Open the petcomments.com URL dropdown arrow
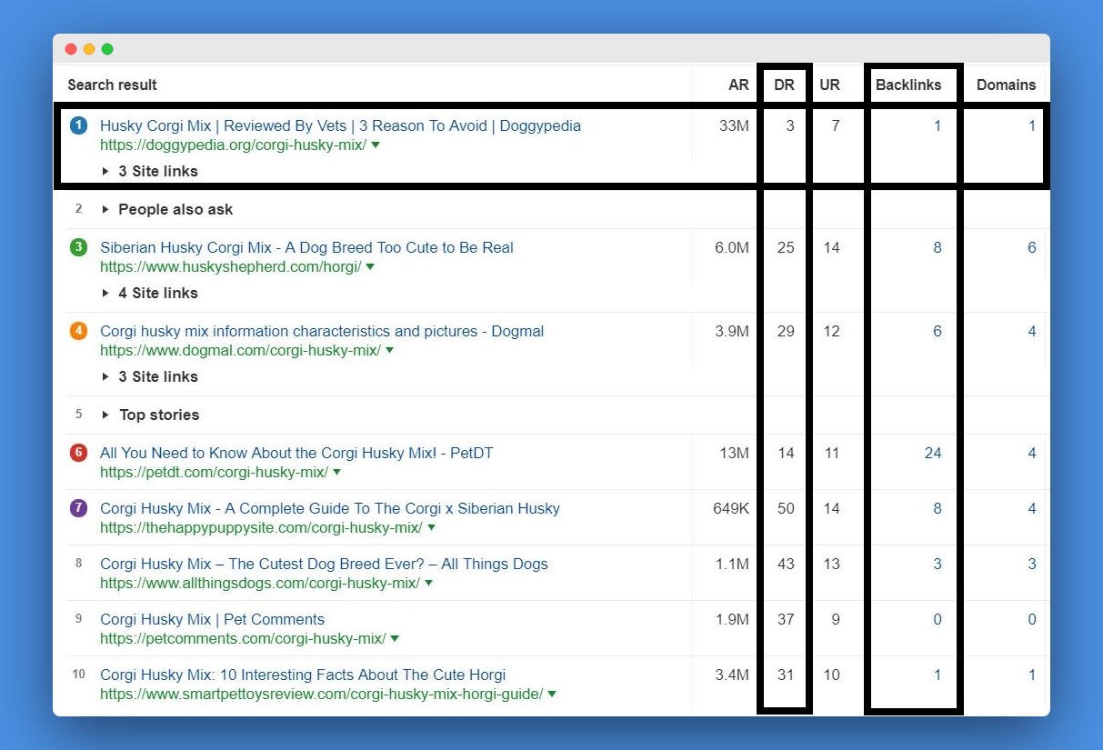The width and height of the screenshot is (1103, 750). click(395, 639)
